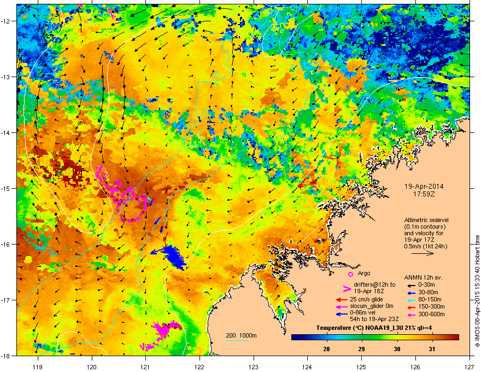Click latitude axis label '-15'

point(6,188)
